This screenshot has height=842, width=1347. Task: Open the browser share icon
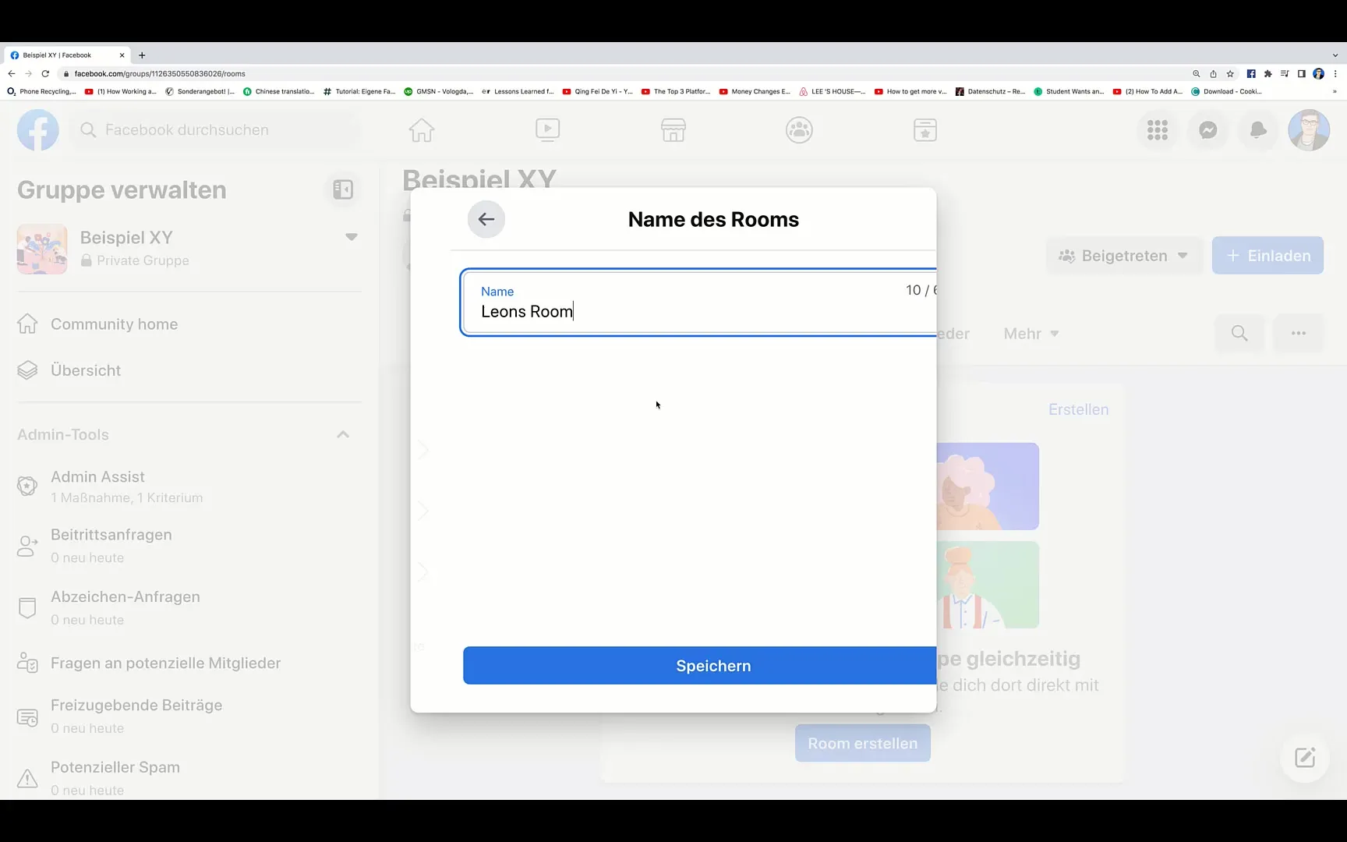(1213, 74)
